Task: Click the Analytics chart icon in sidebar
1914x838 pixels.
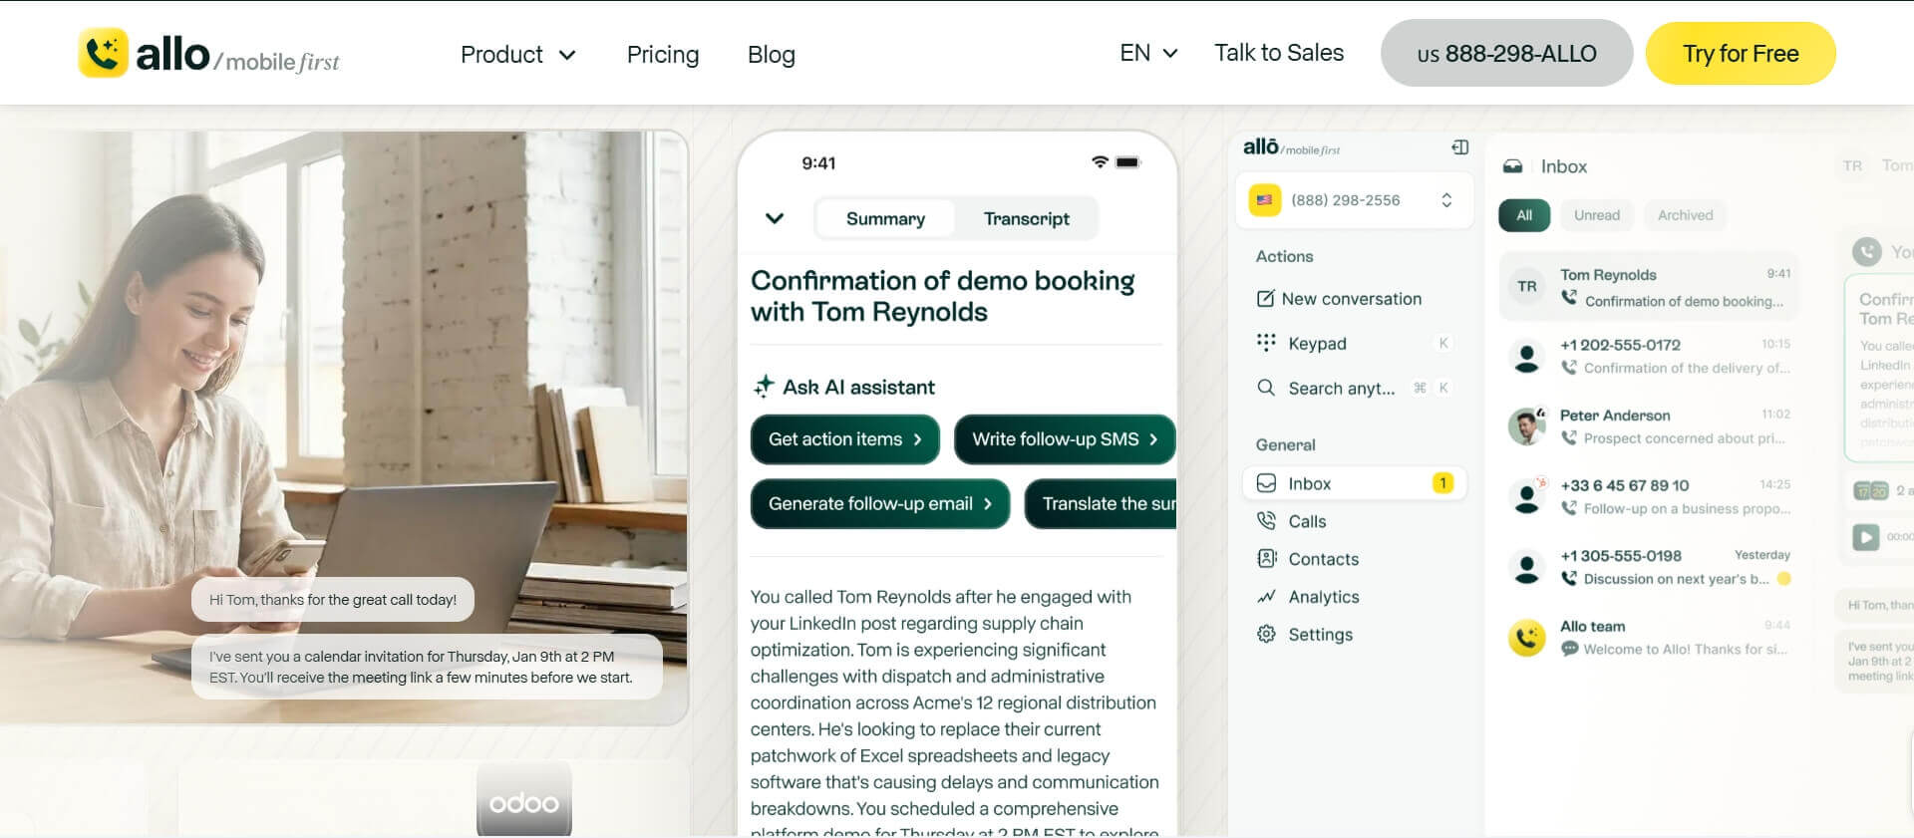Action: click(1266, 597)
